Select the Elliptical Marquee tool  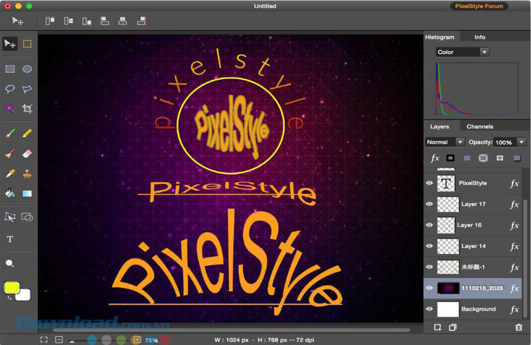coord(27,68)
